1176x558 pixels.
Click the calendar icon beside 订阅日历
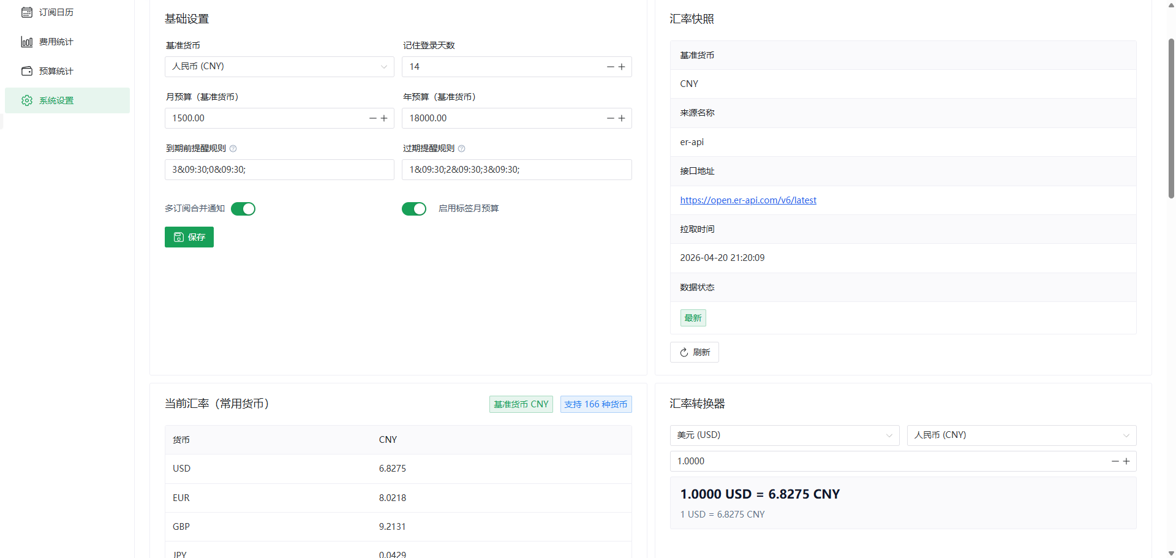(27, 12)
